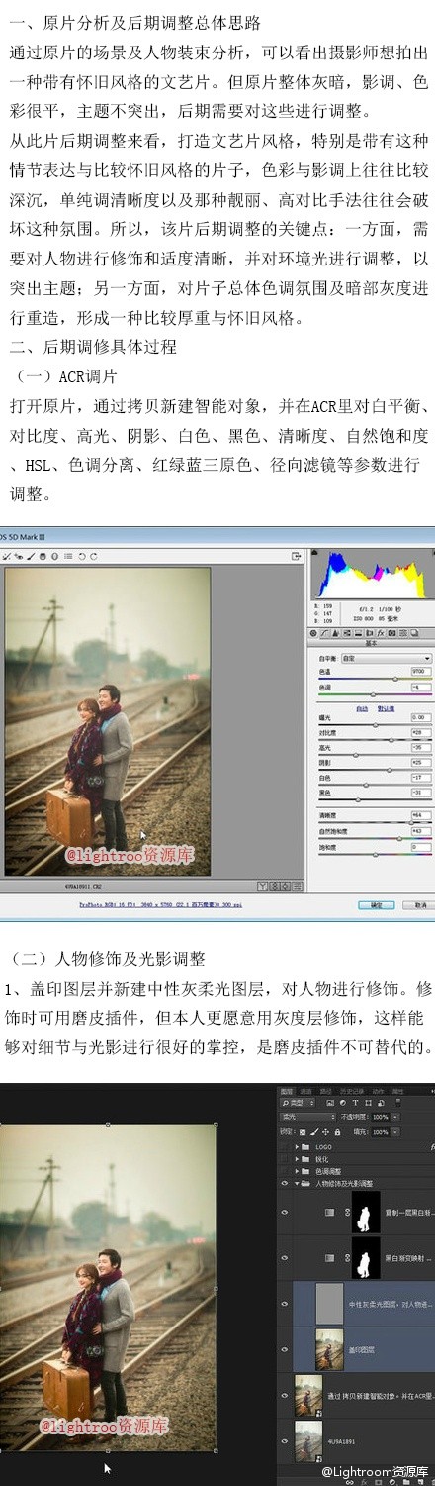Switch to the 属性 tab
435x1486 pixels.
click(398, 1091)
